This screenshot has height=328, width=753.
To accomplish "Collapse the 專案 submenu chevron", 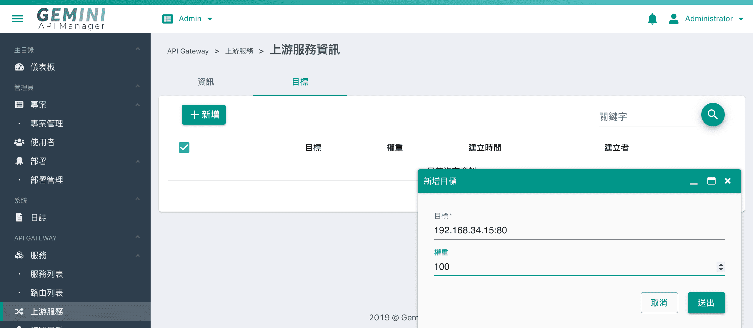I will click(137, 105).
